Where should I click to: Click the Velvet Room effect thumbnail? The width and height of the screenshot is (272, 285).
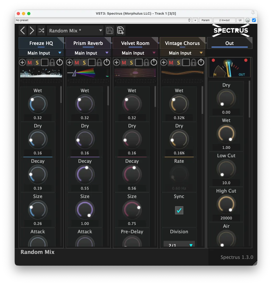pos(135,73)
